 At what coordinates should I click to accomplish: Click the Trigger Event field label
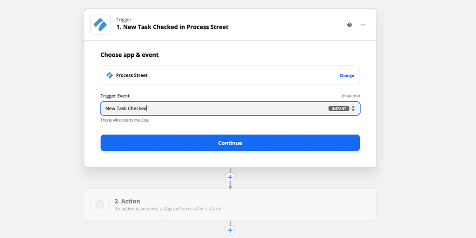(x=115, y=96)
